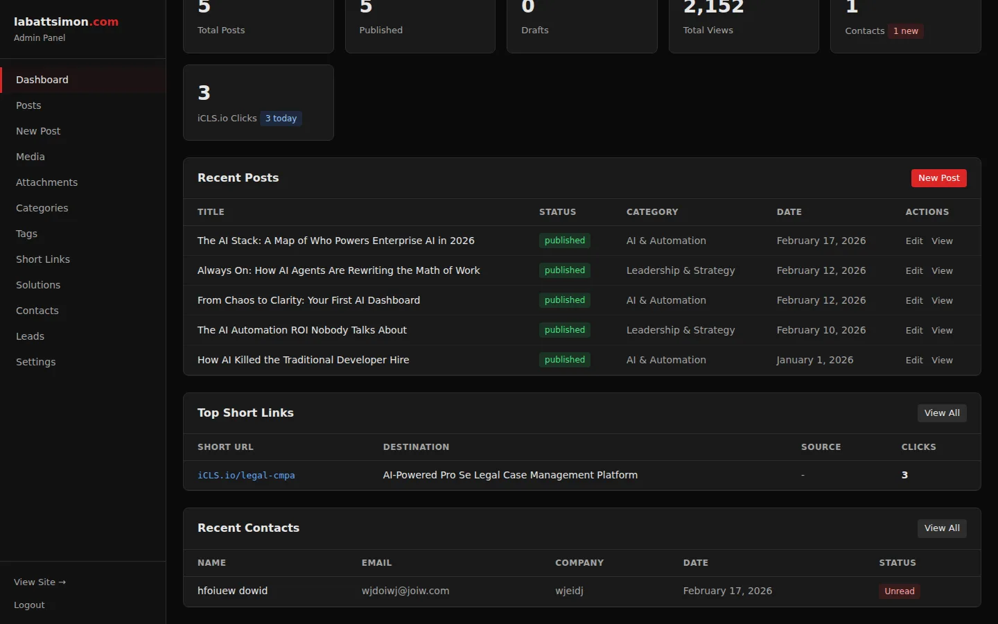
Task: Open the Settings page
Action: 35,361
